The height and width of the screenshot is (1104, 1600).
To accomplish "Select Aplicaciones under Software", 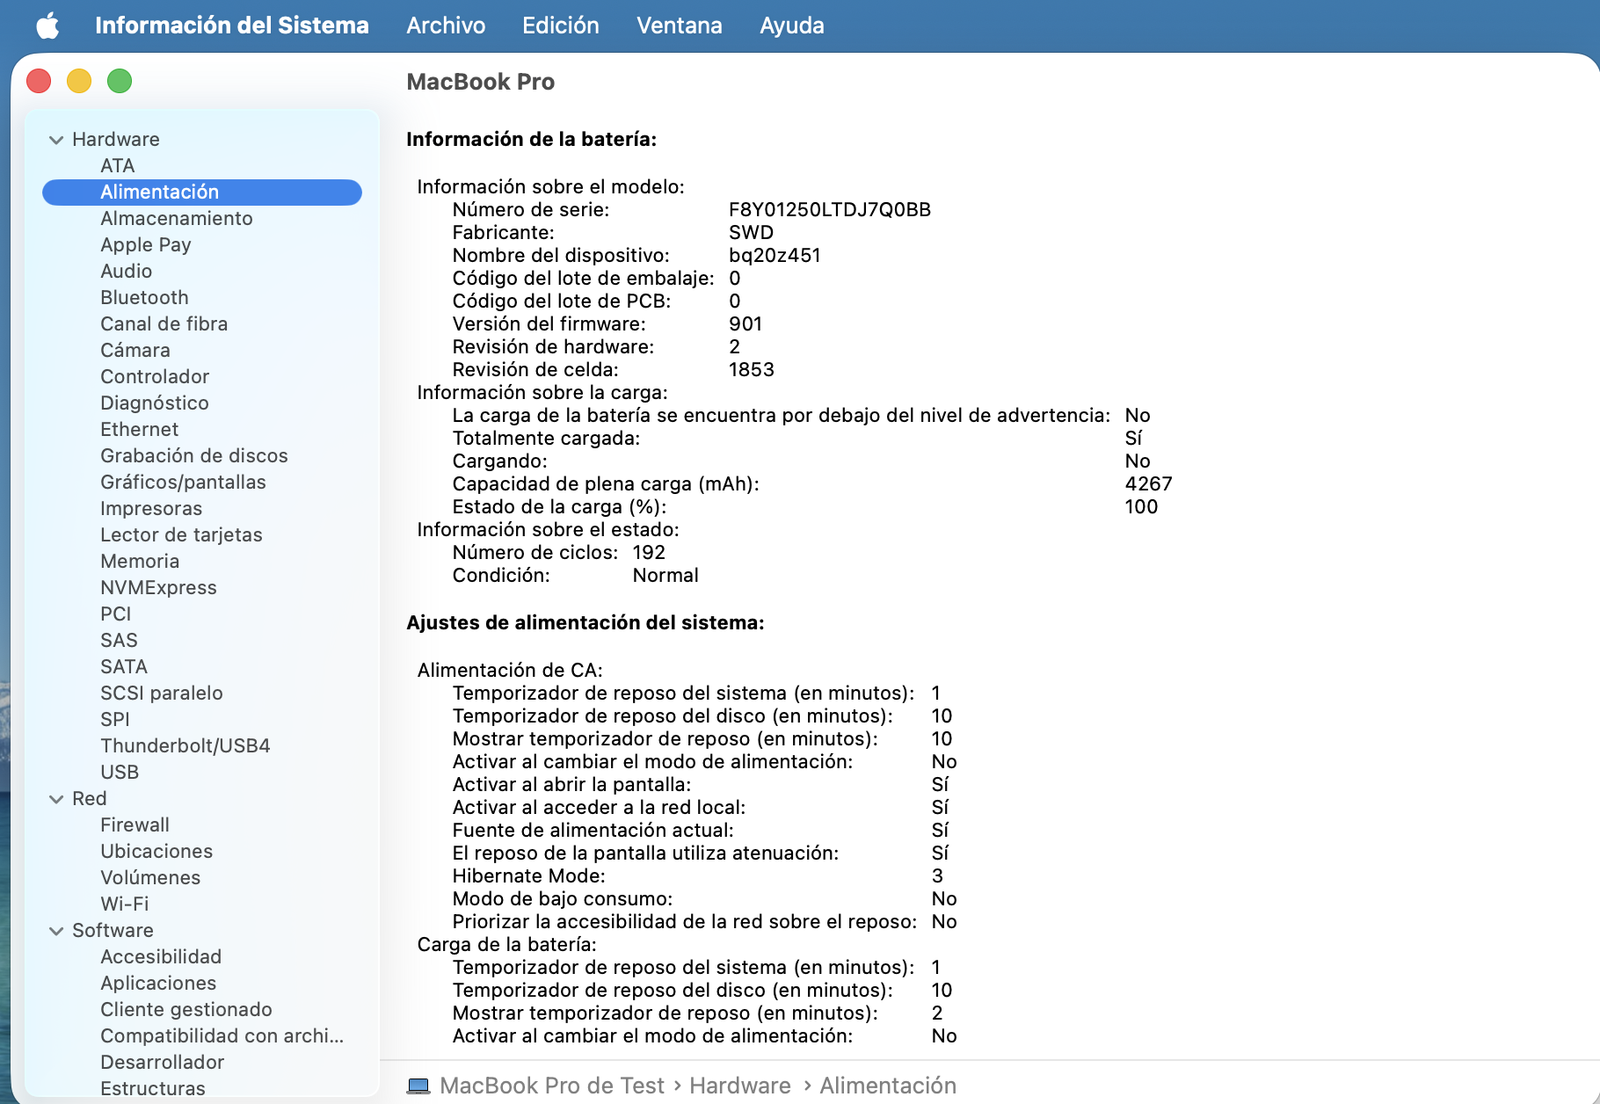I will coord(158,983).
